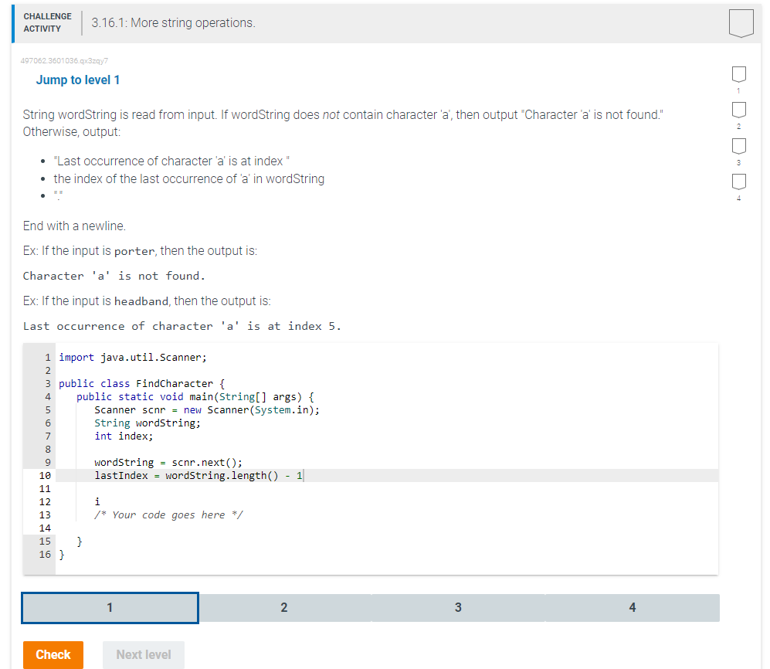Click the level 1 progress shield badge
This screenshot has width=770, height=669.
[x=738, y=74]
